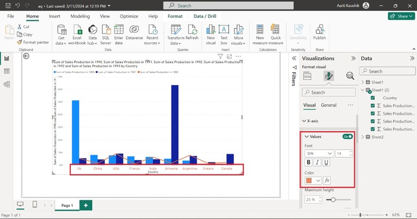Click the Save icon in title bar
This screenshot has height=219, width=417.
[x=8, y=6]
